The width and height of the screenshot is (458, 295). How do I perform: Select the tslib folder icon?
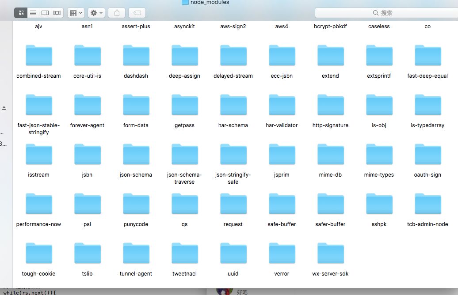[x=88, y=253]
